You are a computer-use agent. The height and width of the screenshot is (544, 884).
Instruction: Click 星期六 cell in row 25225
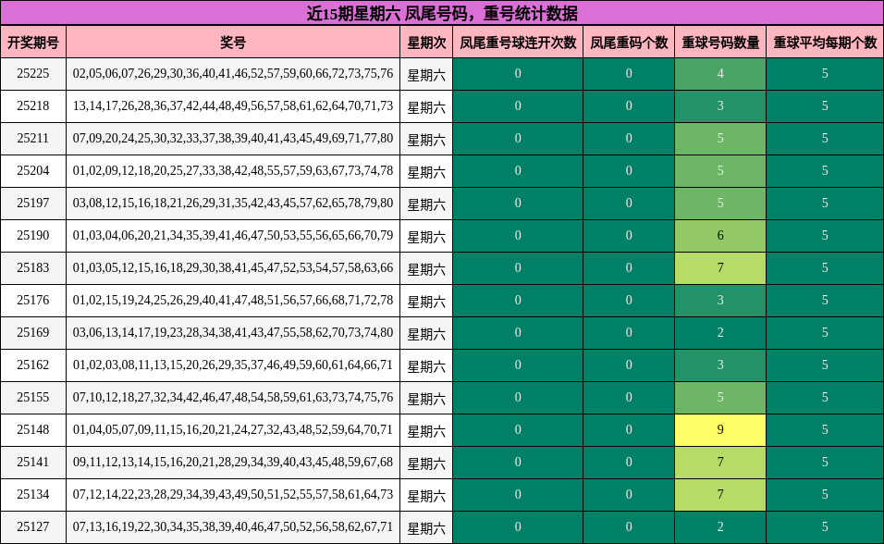pyautogui.click(x=426, y=75)
